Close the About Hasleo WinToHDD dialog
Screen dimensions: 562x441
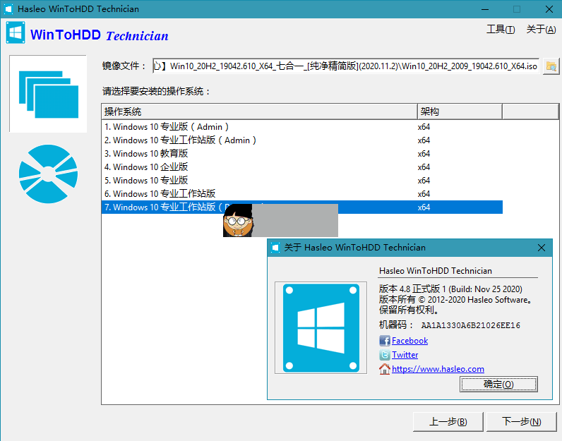click(x=542, y=248)
